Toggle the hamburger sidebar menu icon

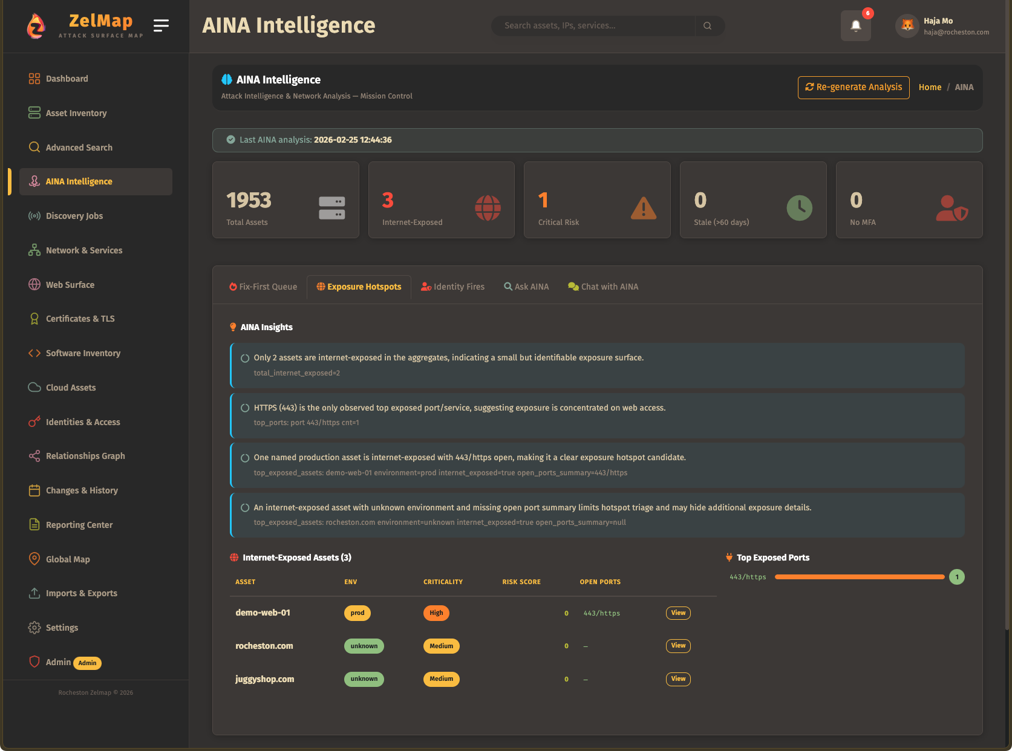(161, 25)
